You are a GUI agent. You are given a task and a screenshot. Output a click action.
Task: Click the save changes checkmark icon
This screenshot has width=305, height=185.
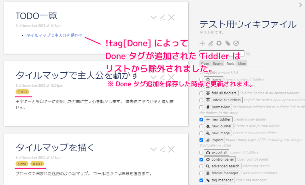click(236, 43)
